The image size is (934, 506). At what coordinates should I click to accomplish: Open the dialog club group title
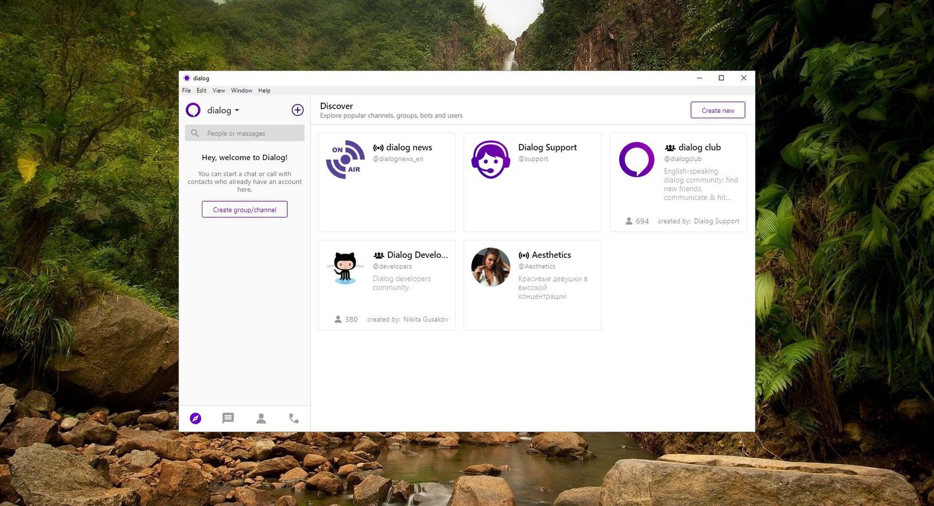point(699,147)
